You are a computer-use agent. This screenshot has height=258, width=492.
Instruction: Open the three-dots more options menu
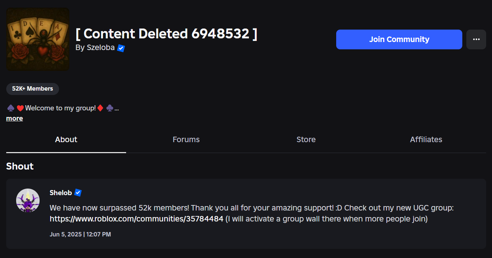pos(476,39)
